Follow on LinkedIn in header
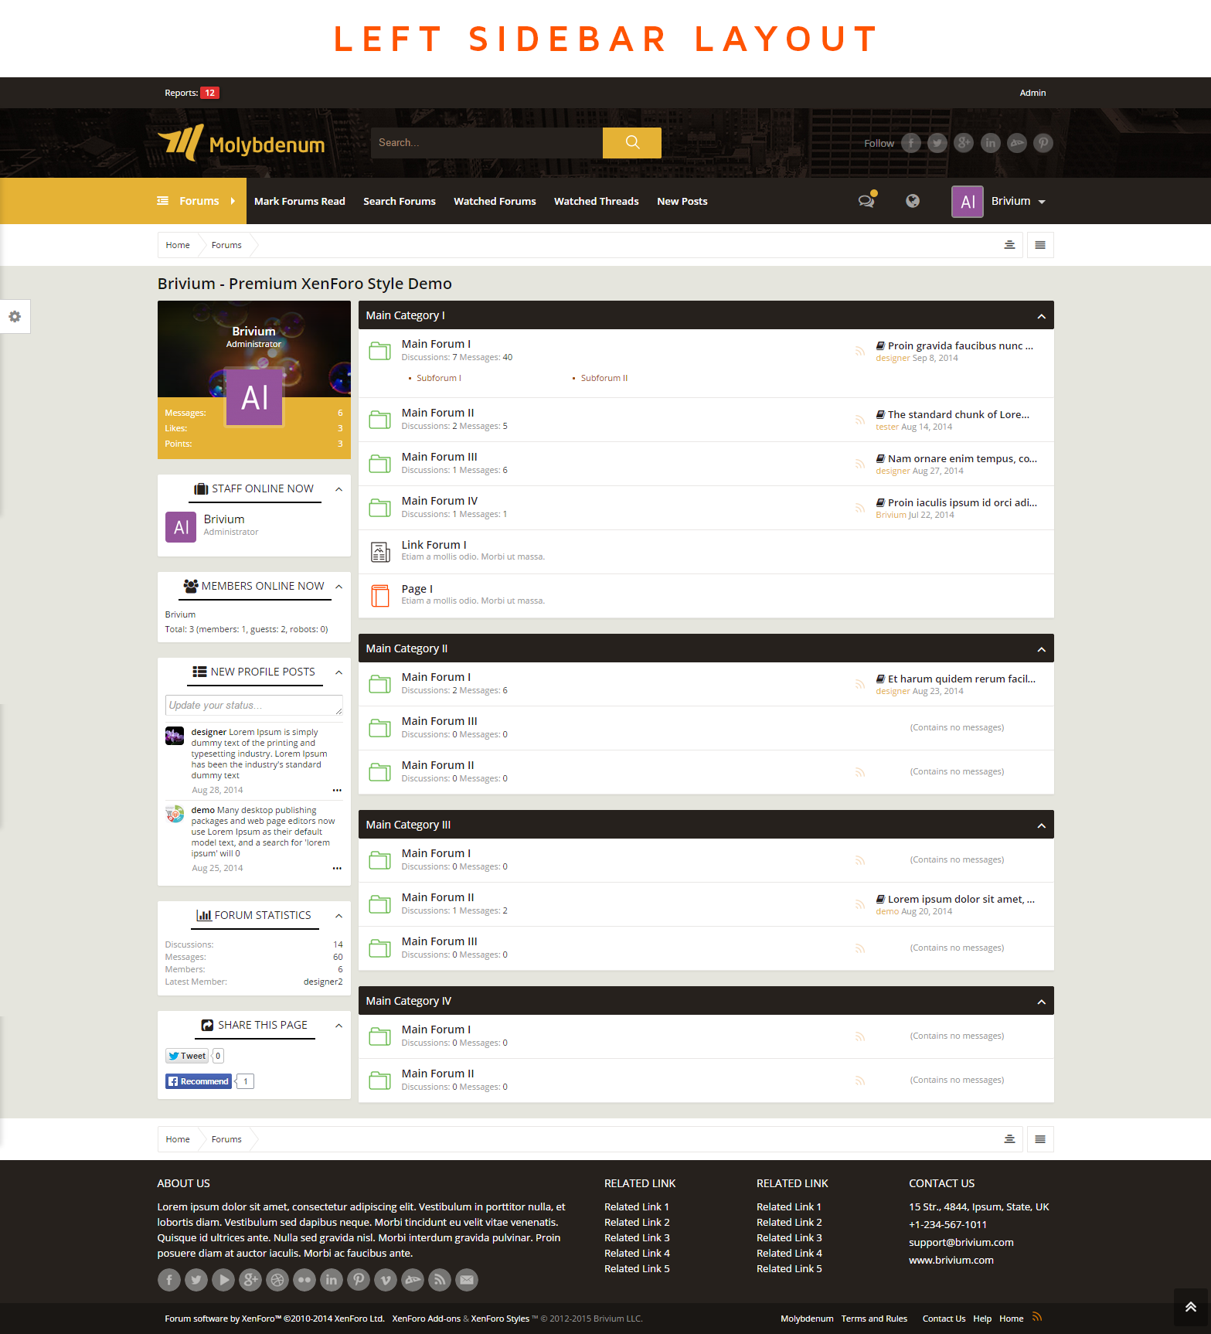This screenshot has height=1334, width=1211. (990, 143)
